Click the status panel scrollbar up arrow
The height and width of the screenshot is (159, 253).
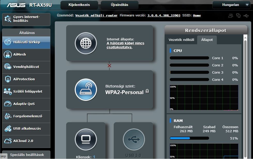[x=245, y=38]
